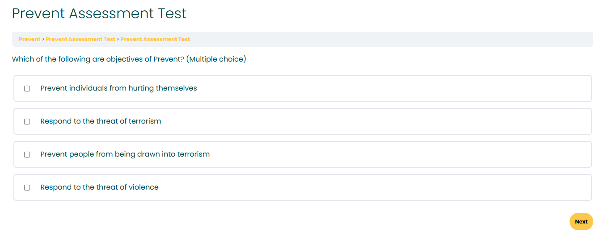This screenshot has height=236, width=604.
Task: Check the 'Respond to the threat of terrorism' box
Action: [27, 121]
